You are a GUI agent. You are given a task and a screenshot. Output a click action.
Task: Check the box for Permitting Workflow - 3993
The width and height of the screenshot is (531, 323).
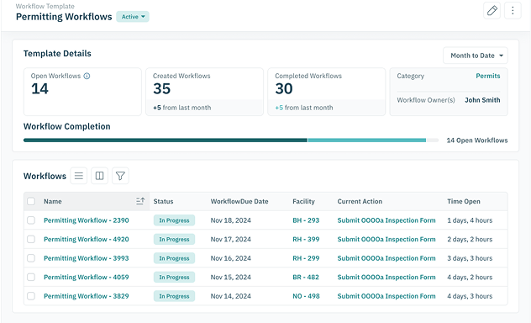pos(31,258)
